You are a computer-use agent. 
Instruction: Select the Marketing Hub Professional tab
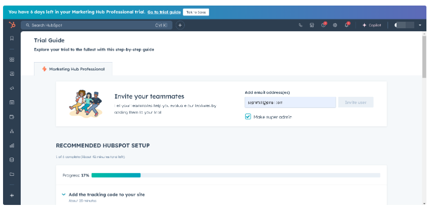coord(73,69)
